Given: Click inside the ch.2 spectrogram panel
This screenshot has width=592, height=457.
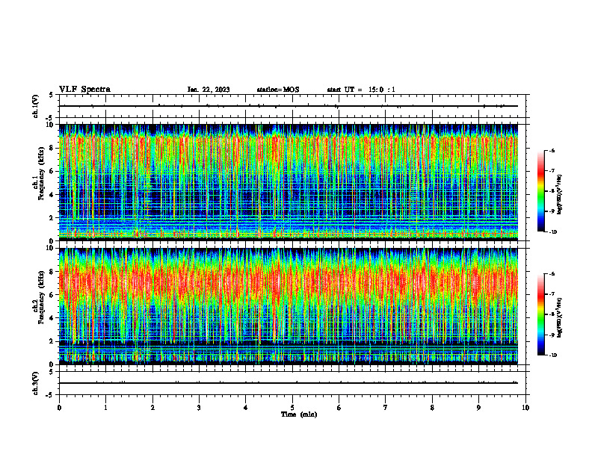Looking at the screenshot, I should 289,306.
